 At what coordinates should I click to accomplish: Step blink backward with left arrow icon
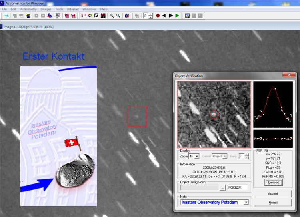pyautogui.click(x=164, y=16)
